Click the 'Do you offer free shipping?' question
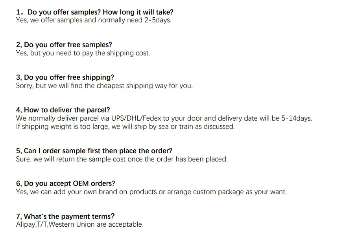 [x=65, y=77]
